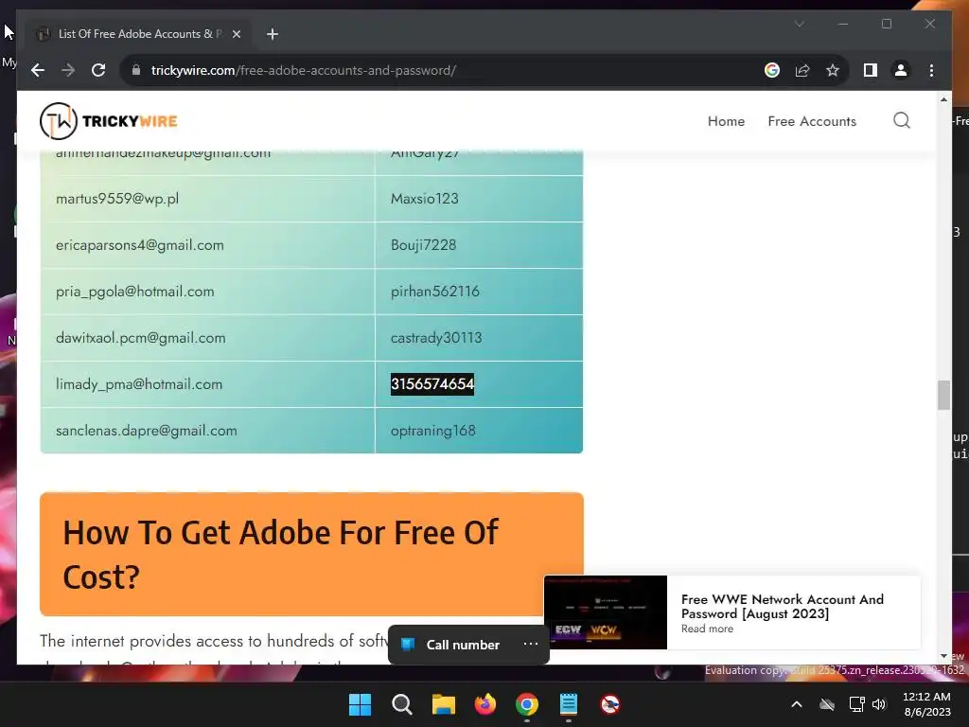Open File Explorer from taskbar
Viewport: 969px width, 727px height.
pos(443,704)
